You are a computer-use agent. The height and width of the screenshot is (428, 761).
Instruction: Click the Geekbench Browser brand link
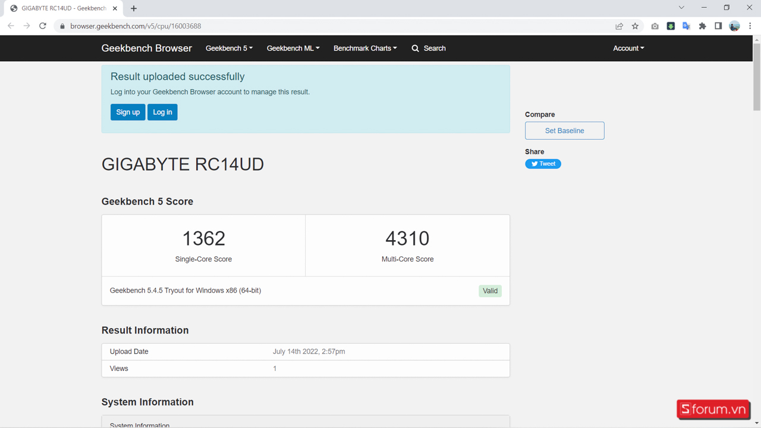point(147,48)
